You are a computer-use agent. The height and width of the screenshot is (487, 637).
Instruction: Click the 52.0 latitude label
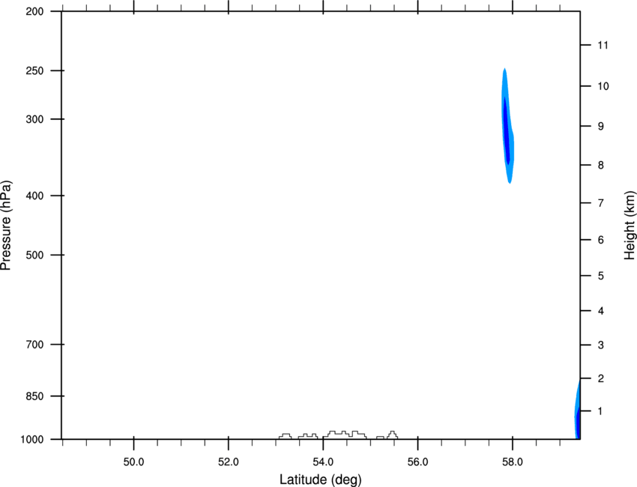pos(229,462)
